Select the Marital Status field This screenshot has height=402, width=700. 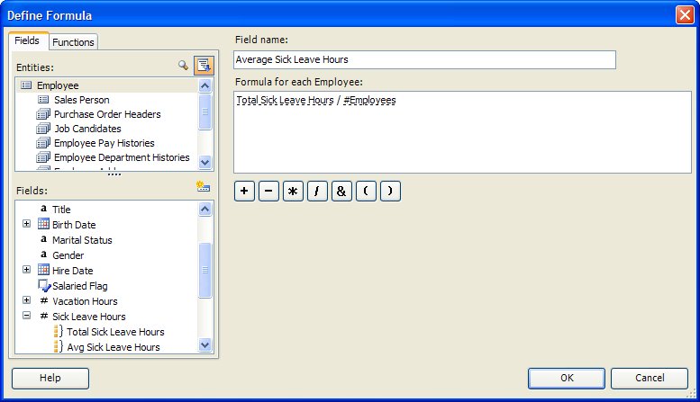pos(82,240)
